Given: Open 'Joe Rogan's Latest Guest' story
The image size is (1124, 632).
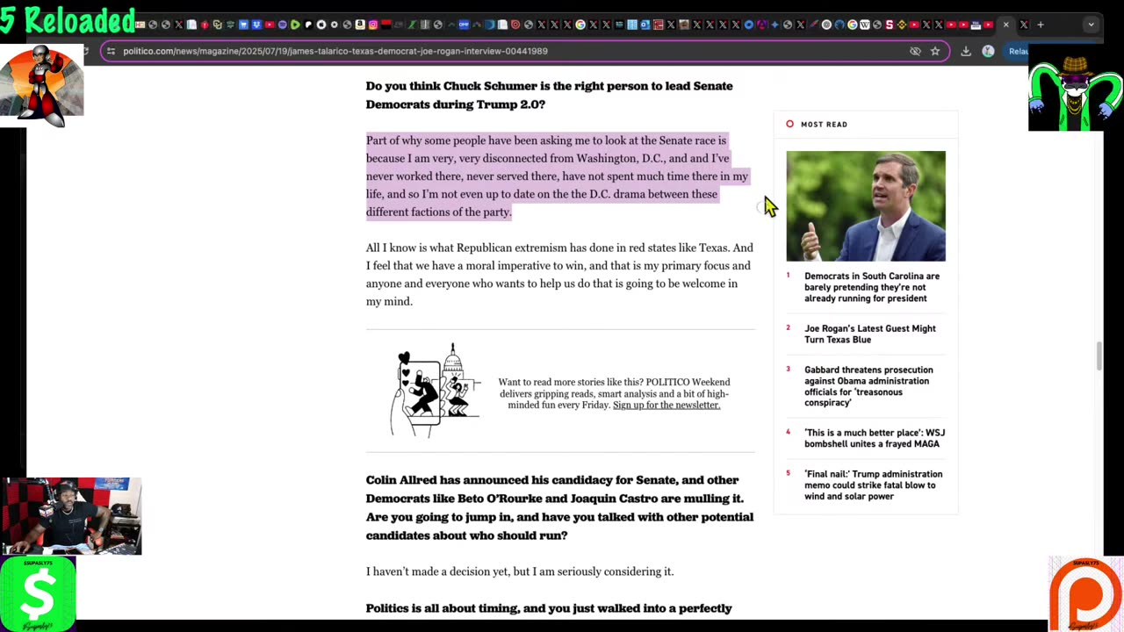Looking at the screenshot, I should coord(870,334).
